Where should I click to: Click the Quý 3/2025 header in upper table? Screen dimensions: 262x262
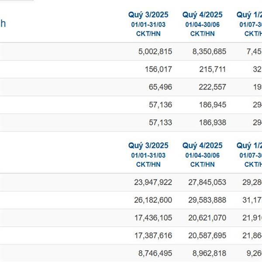pos(148,15)
